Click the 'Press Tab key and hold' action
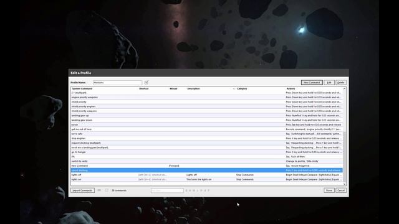 [x=314, y=124]
